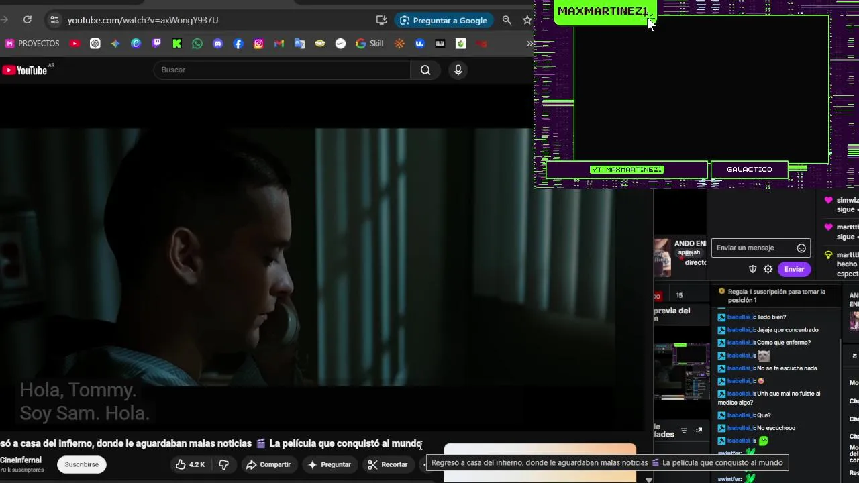The image size is (859, 483).
Task: Click the purple Enviar button
Action: click(794, 269)
